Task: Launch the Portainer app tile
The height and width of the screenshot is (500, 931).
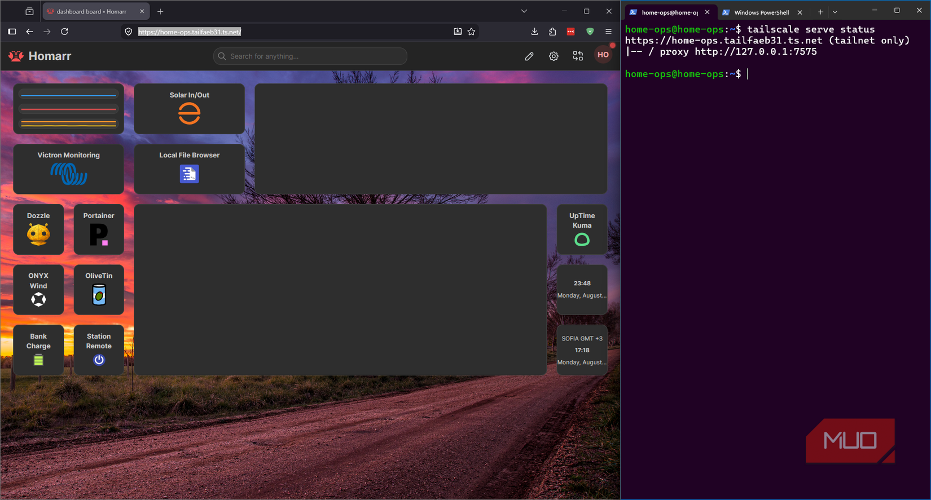Action: [x=99, y=229]
